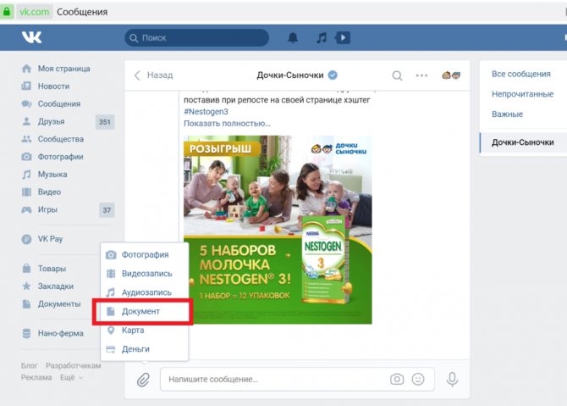The width and height of the screenshot is (567, 406).
Task: Expand Ещё footer dropdown
Action: pos(71,377)
